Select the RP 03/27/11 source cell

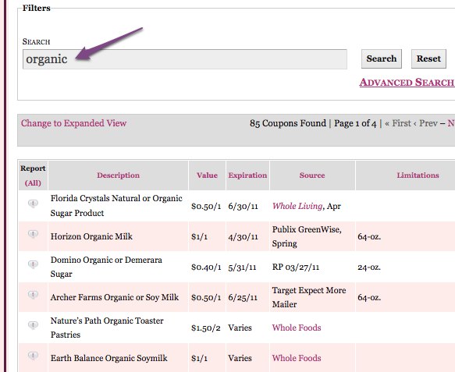coord(296,267)
